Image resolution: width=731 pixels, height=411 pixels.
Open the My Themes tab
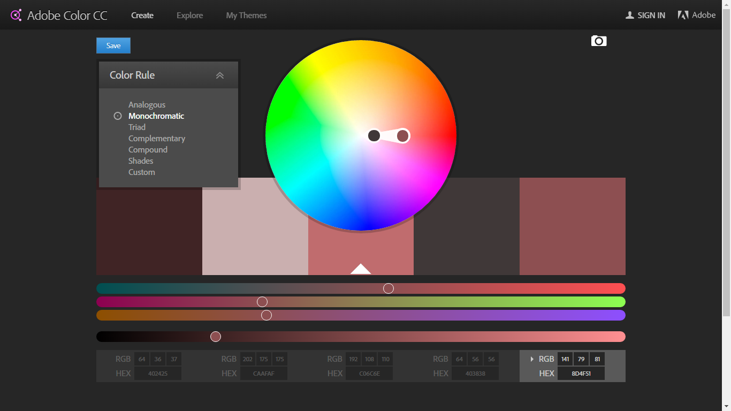[x=246, y=15]
